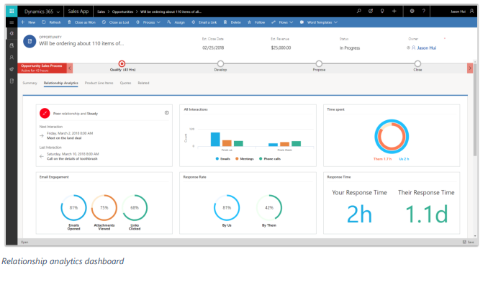Open the lightbulb assistant icon
The height and width of the screenshot is (285, 488).
pos(382,12)
